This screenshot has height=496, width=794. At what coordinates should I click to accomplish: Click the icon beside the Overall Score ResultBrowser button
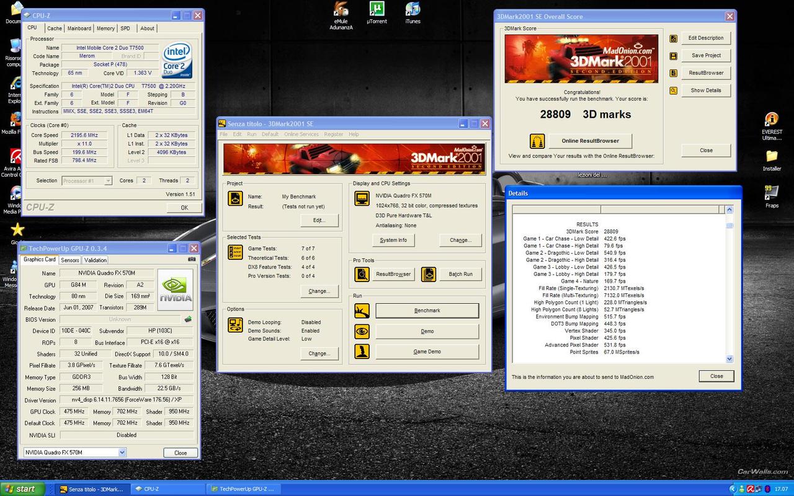674,73
